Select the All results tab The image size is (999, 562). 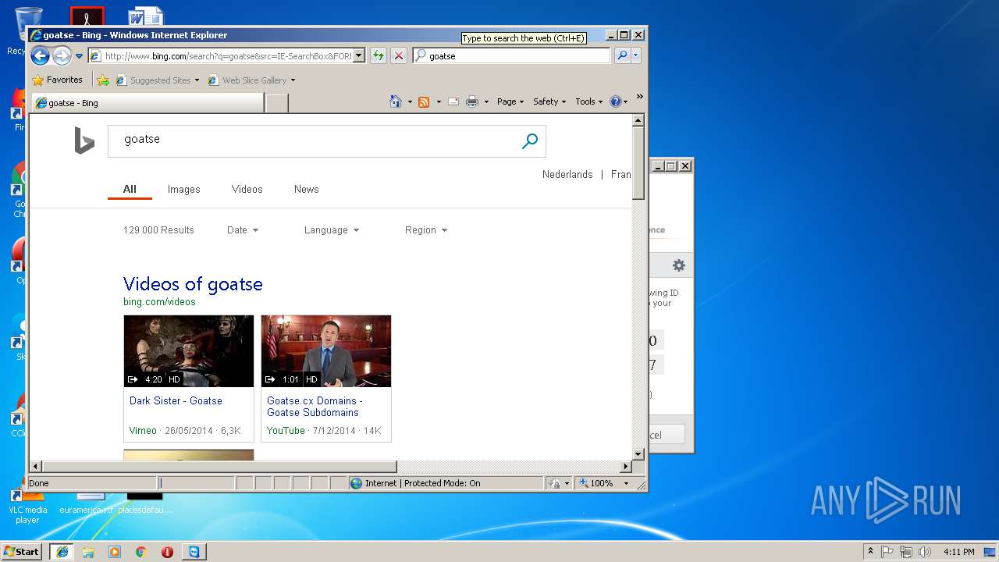point(130,189)
